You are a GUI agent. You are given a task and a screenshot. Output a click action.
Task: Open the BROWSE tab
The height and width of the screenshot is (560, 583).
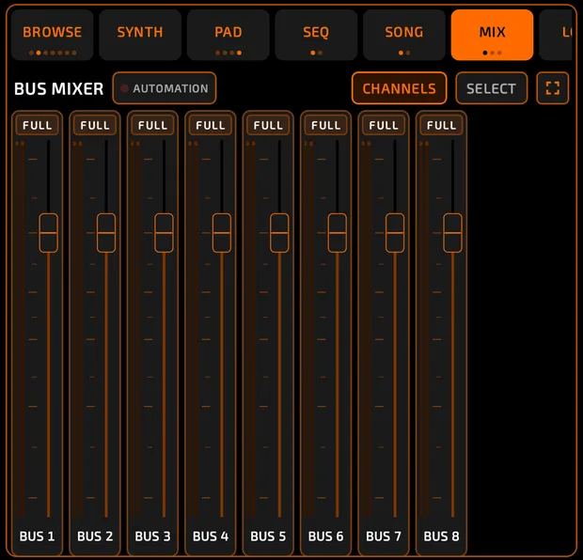coord(53,35)
